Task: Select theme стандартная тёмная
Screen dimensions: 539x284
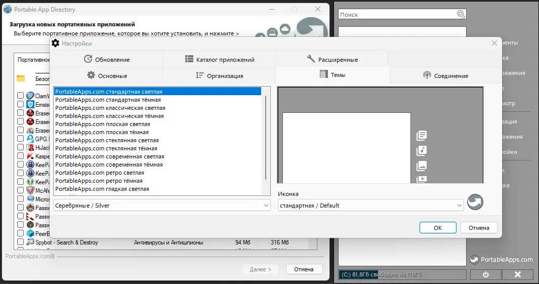Action: pos(157,100)
